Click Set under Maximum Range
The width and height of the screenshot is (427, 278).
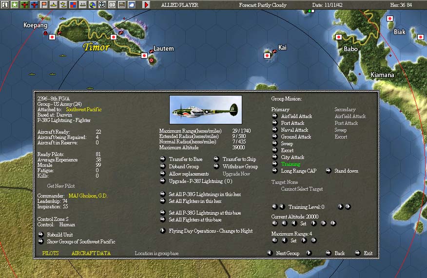coord(293,240)
